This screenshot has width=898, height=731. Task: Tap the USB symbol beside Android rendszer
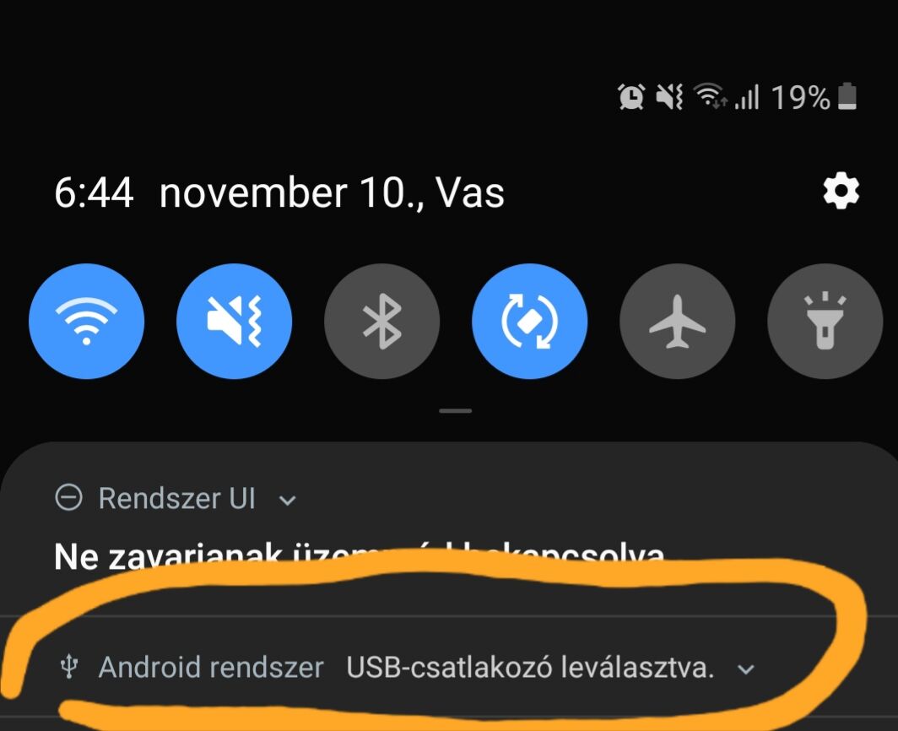(x=69, y=667)
